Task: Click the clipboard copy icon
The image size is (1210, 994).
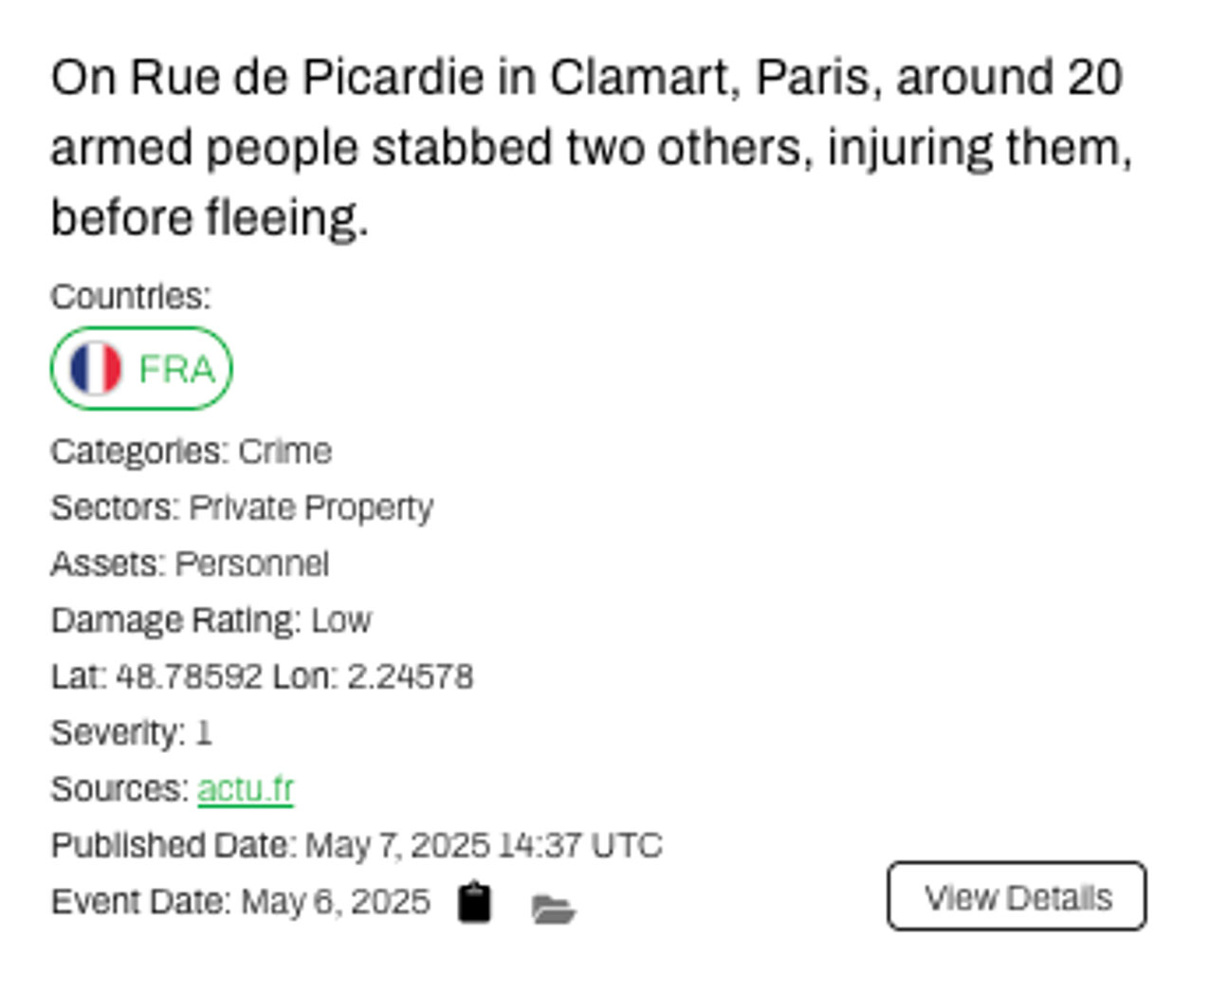Action: point(475,902)
